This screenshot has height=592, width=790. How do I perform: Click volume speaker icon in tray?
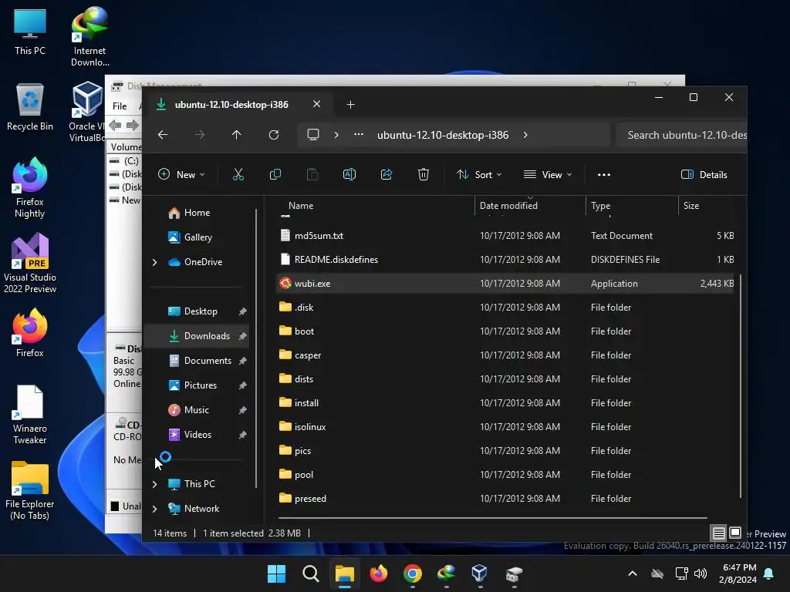tap(701, 573)
